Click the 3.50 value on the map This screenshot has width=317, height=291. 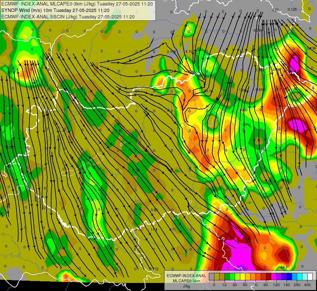[154, 210]
